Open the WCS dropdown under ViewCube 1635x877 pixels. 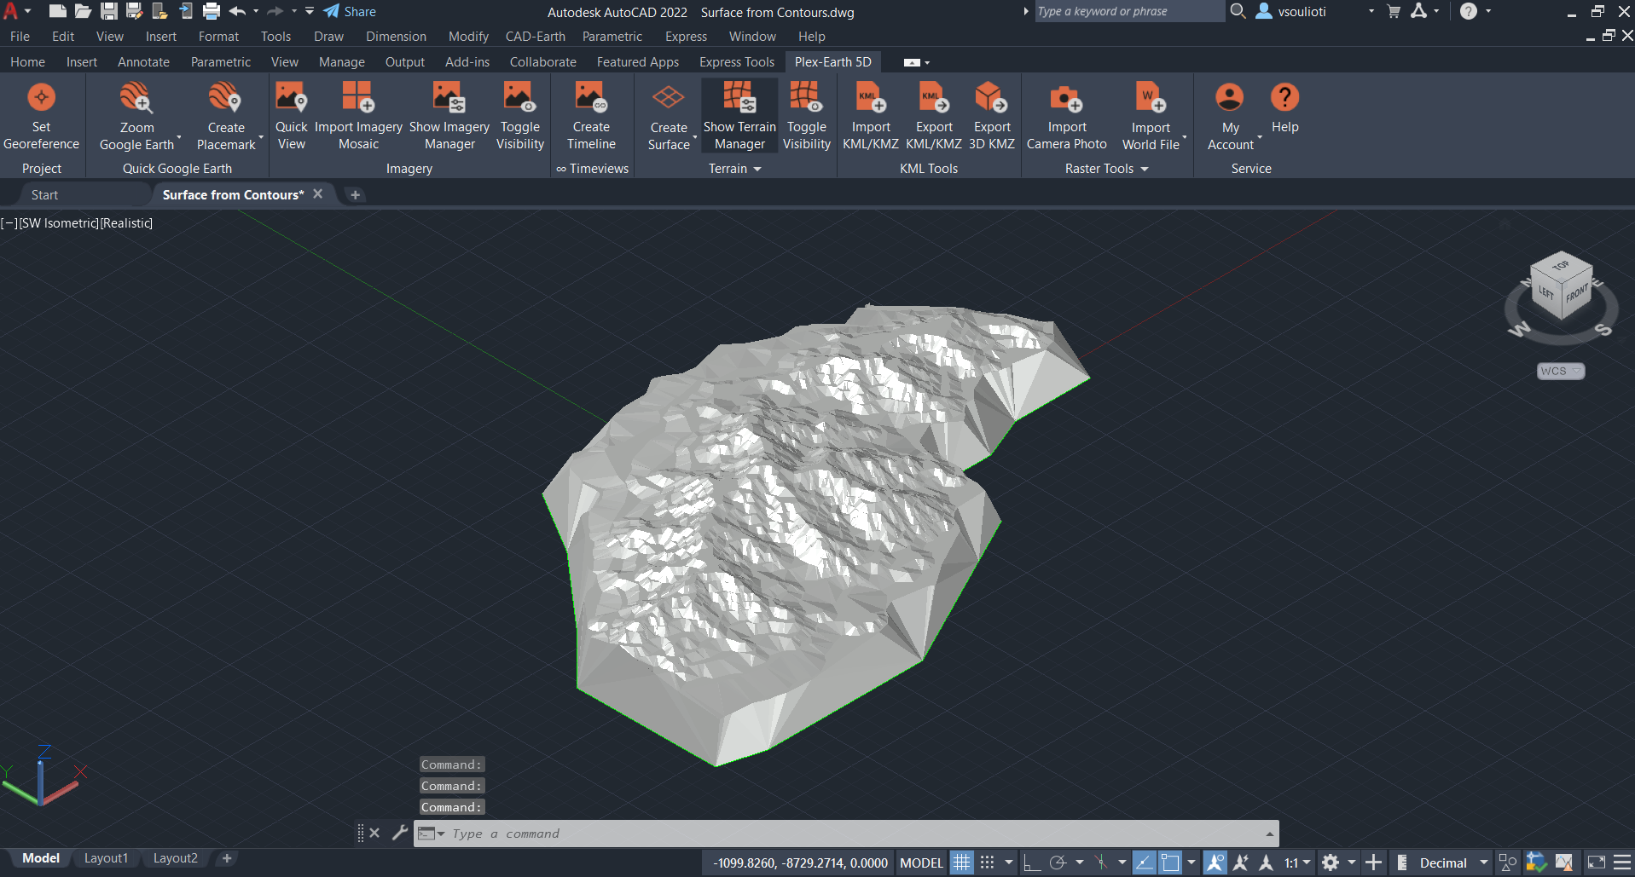click(x=1561, y=371)
